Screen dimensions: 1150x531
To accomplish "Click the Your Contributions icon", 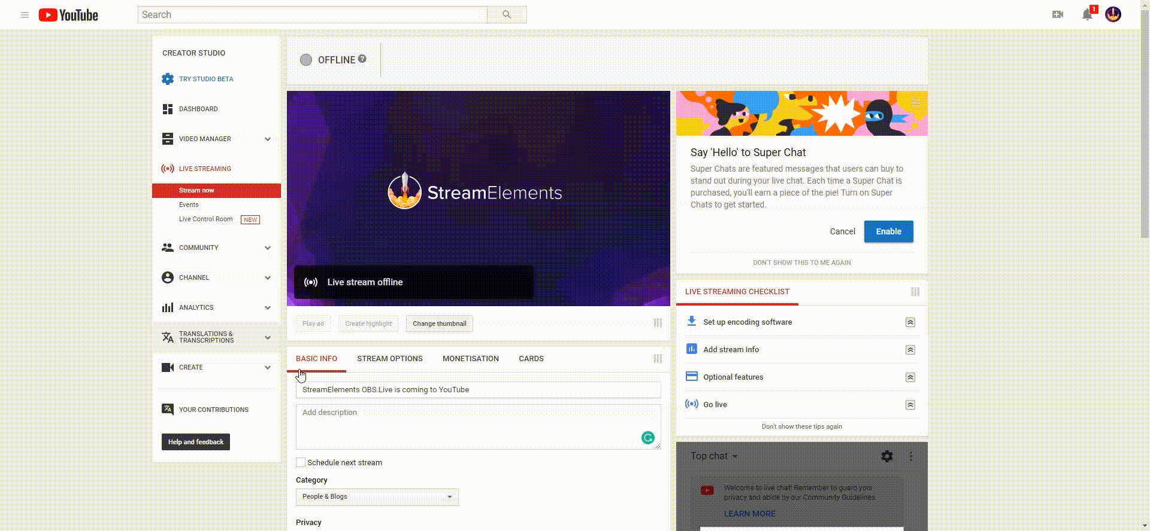I will [x=168, y=410].
